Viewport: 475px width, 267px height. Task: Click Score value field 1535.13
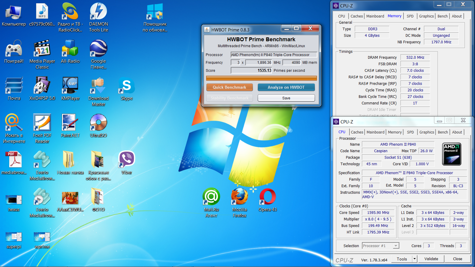click(x=251, y=70)
